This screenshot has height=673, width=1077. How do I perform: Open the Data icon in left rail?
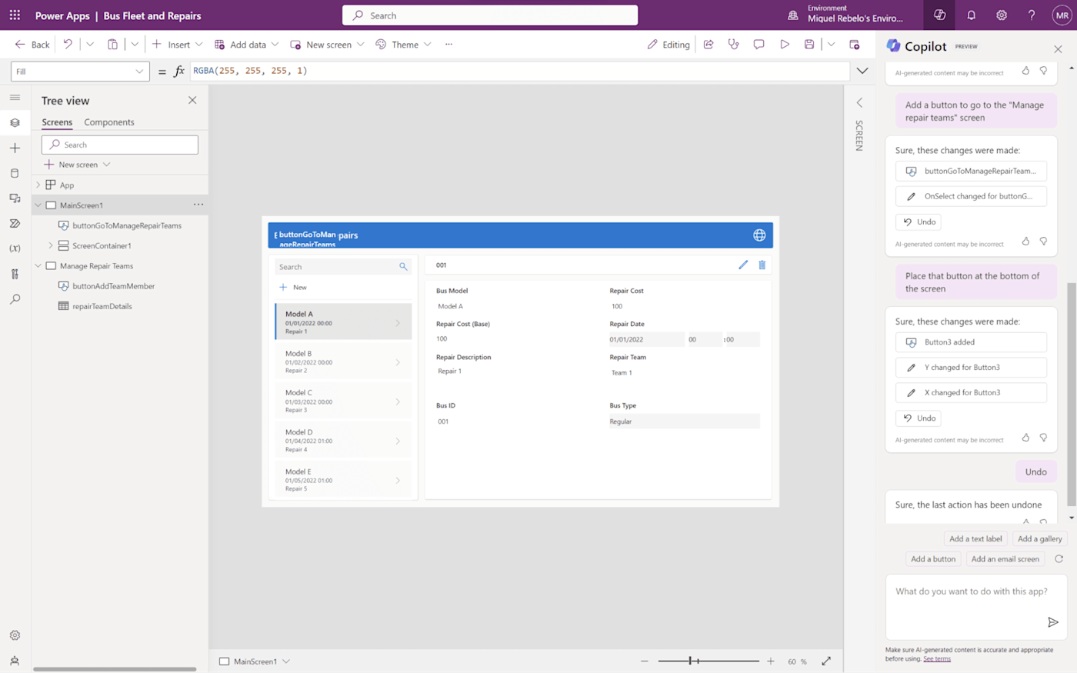click(15, 173)
